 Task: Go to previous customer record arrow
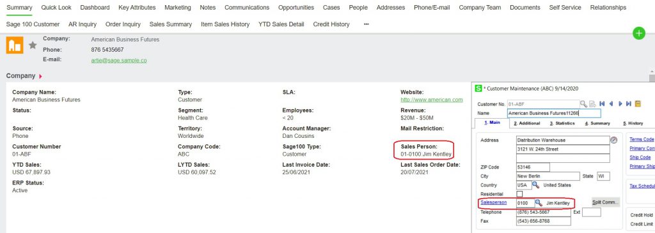[611, 104]
